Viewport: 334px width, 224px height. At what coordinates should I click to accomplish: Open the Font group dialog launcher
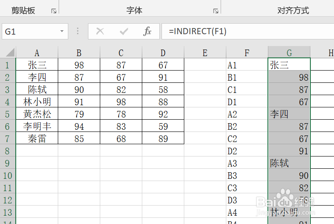pos(216,11)
